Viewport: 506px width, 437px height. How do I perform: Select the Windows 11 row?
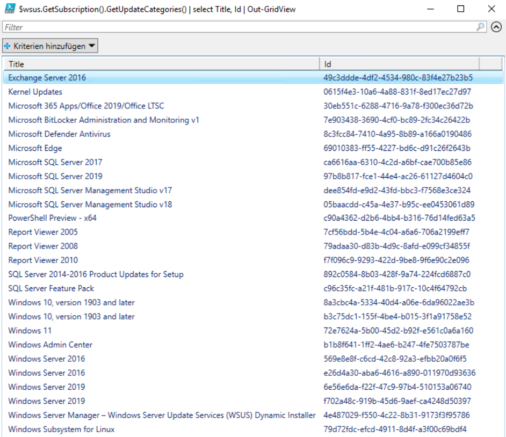tap(253, 331)
